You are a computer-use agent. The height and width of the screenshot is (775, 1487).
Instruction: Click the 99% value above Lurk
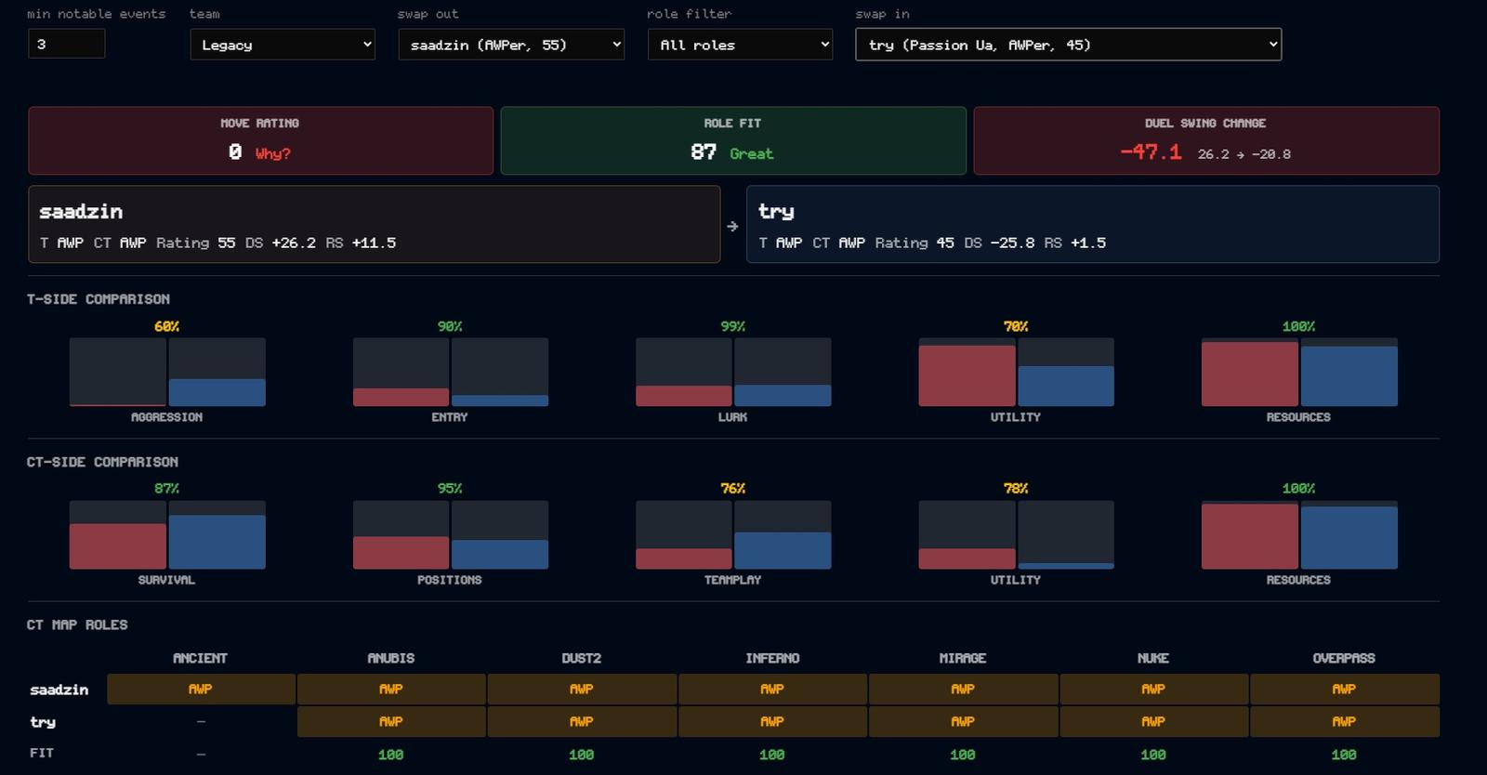click(733, 326)
